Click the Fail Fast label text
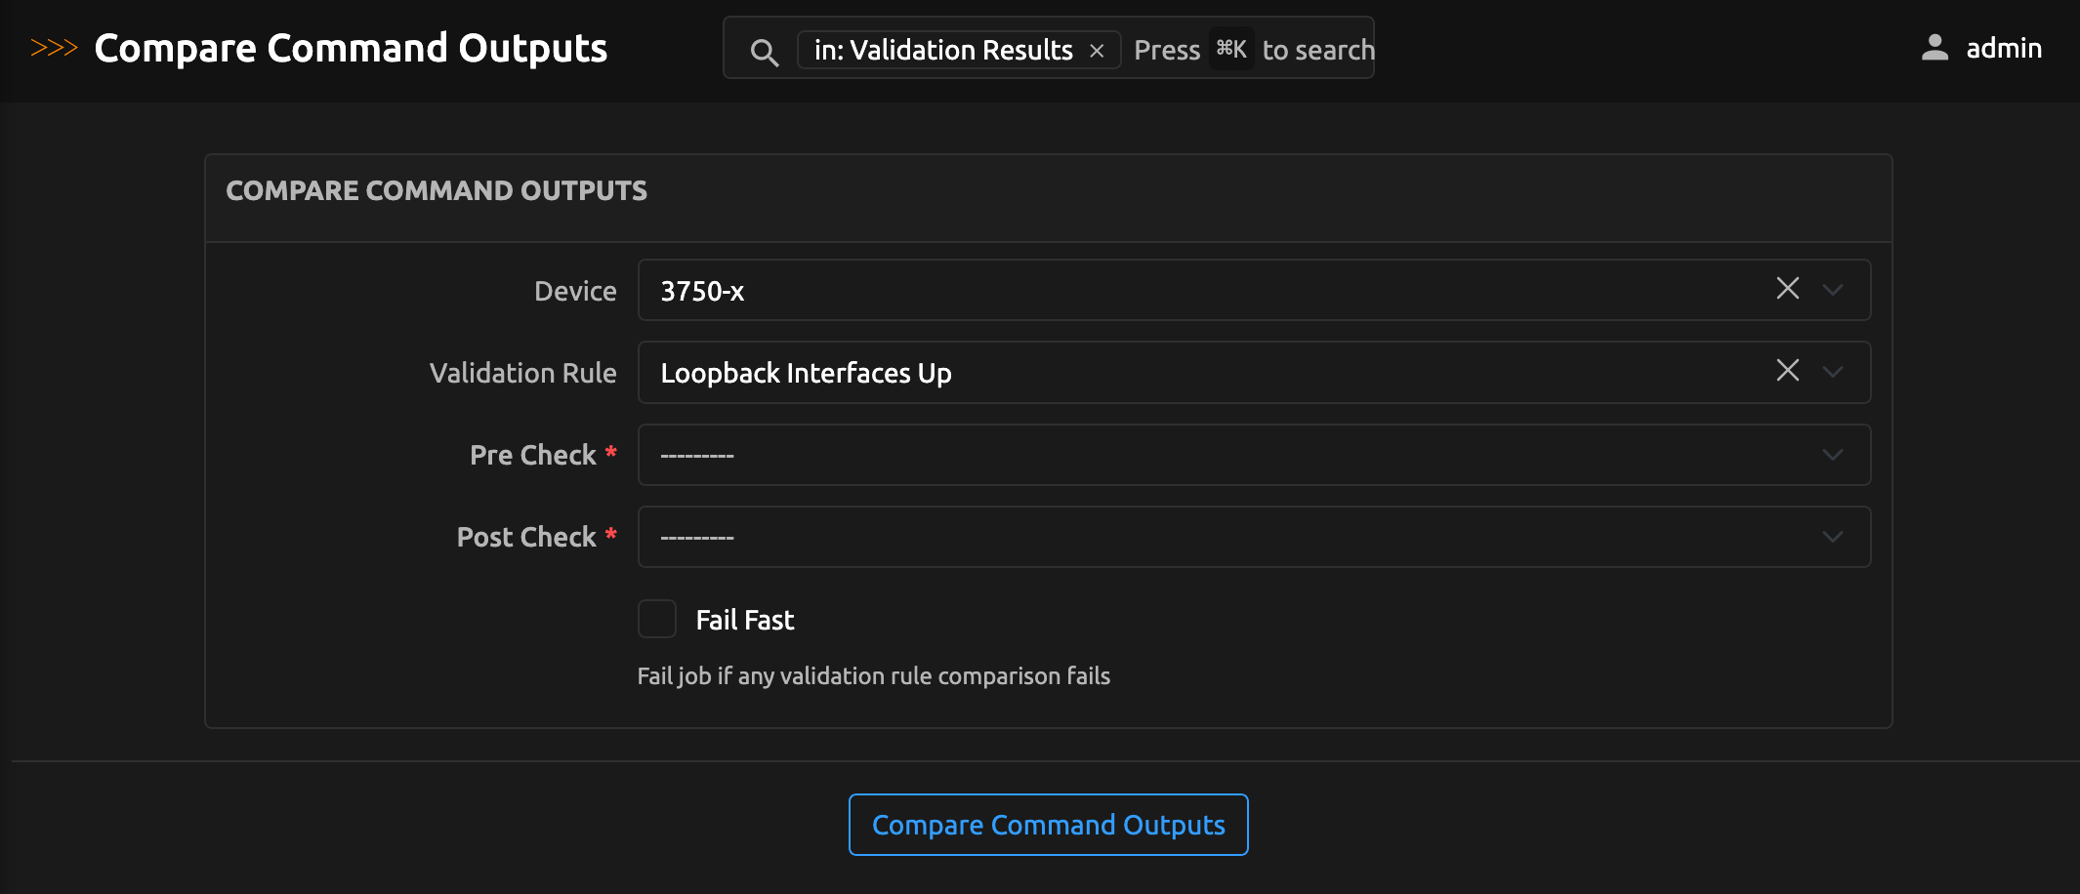Viewport: 2080px width, 894px height. click(x=744, y=620)
